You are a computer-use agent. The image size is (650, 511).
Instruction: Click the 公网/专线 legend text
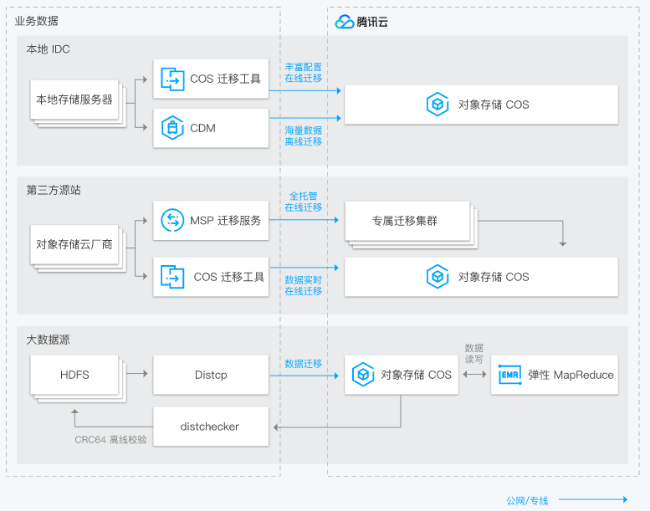[527, 501]
